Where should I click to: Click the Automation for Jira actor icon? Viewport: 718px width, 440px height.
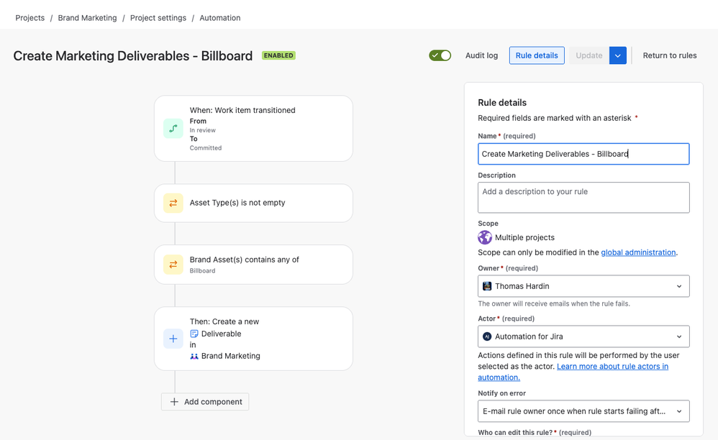click(487, 336)
